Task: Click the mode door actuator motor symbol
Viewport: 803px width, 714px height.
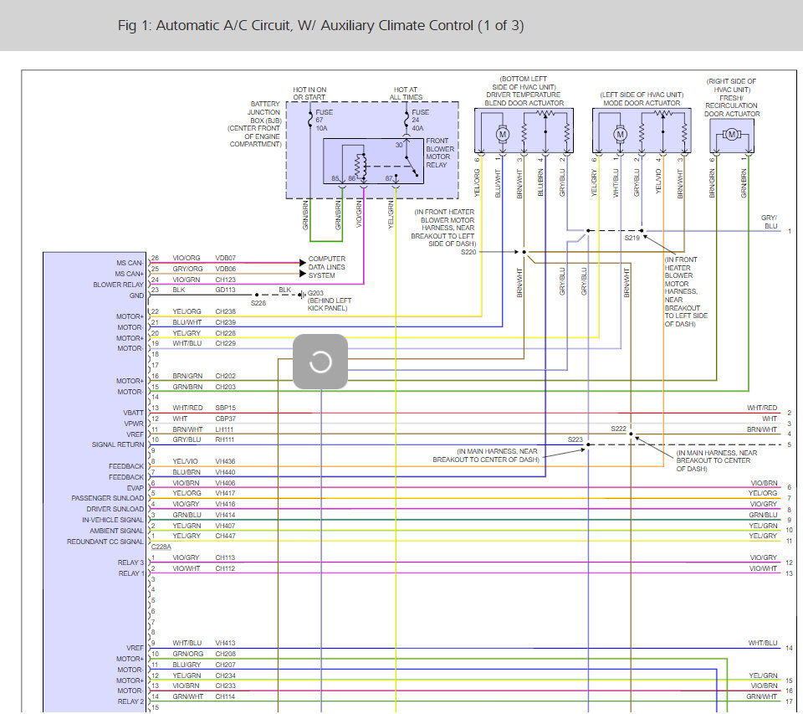Action: point(620,133)
